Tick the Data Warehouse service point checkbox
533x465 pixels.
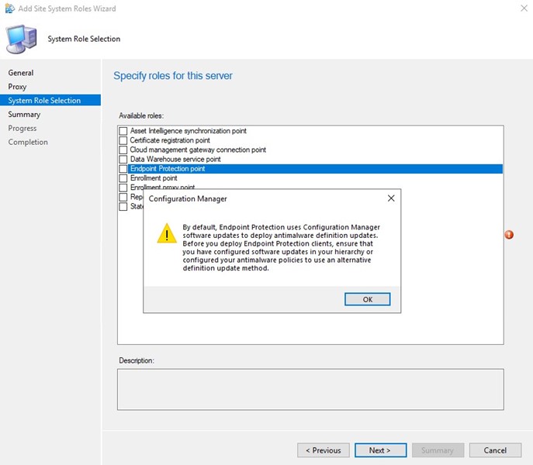coord(123,160)
